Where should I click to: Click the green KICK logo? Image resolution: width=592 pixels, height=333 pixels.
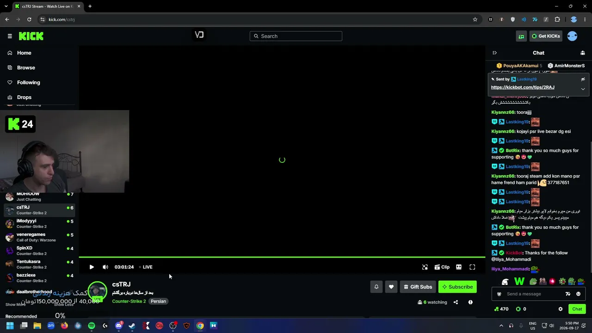(31, 36)
